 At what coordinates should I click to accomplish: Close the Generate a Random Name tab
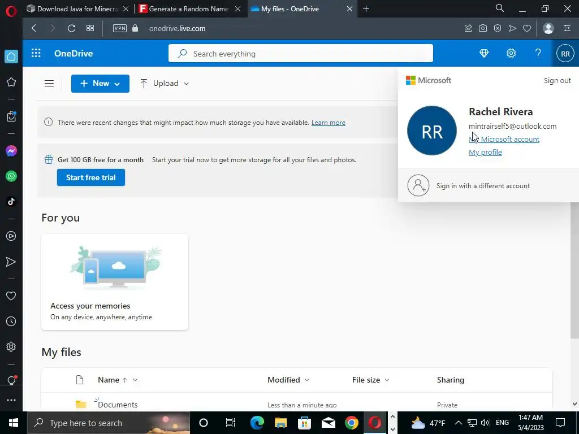[x=238, y=9]
